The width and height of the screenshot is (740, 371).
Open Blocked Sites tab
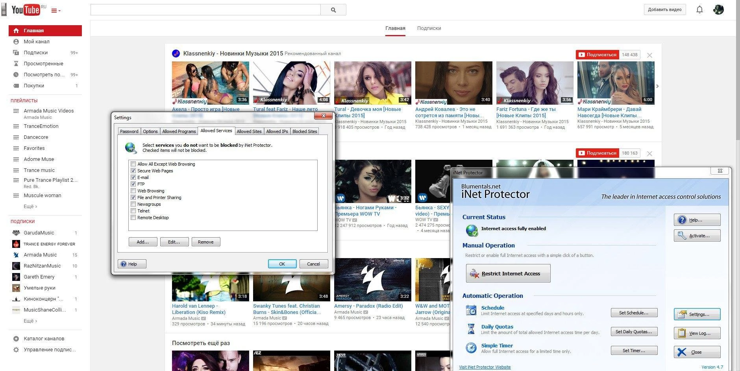click(x=305, y=131)
